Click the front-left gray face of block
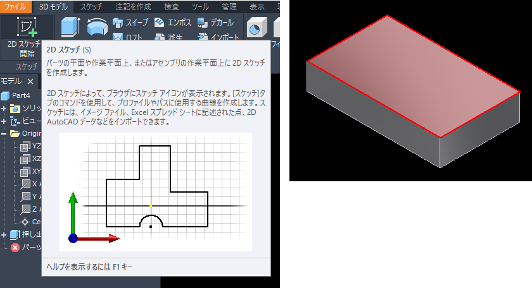The width and height of the screenshot is (532, 288). (x=373, y=115)
